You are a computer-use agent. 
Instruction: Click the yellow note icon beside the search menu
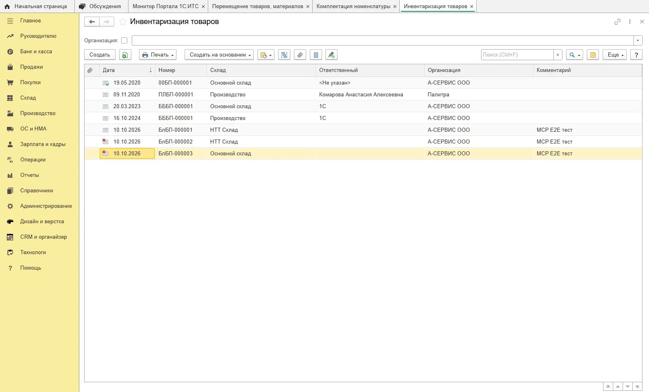(593, 55)
